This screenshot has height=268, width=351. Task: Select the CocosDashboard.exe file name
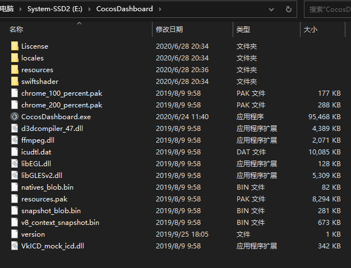[x=56, y=117]
